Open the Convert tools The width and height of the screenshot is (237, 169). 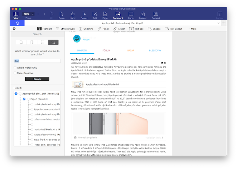coord(156,15)
